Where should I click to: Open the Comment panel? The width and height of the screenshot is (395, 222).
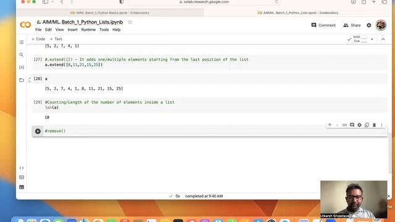click(323, 25)
